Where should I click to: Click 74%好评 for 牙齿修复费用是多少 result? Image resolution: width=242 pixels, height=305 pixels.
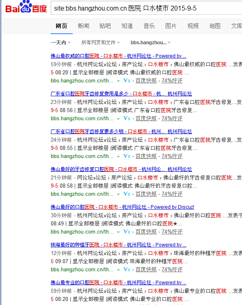coord(172,118)
